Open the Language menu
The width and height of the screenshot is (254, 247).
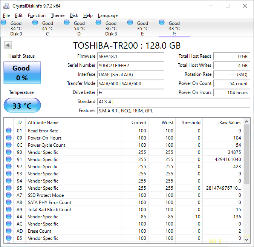(107, 15)
